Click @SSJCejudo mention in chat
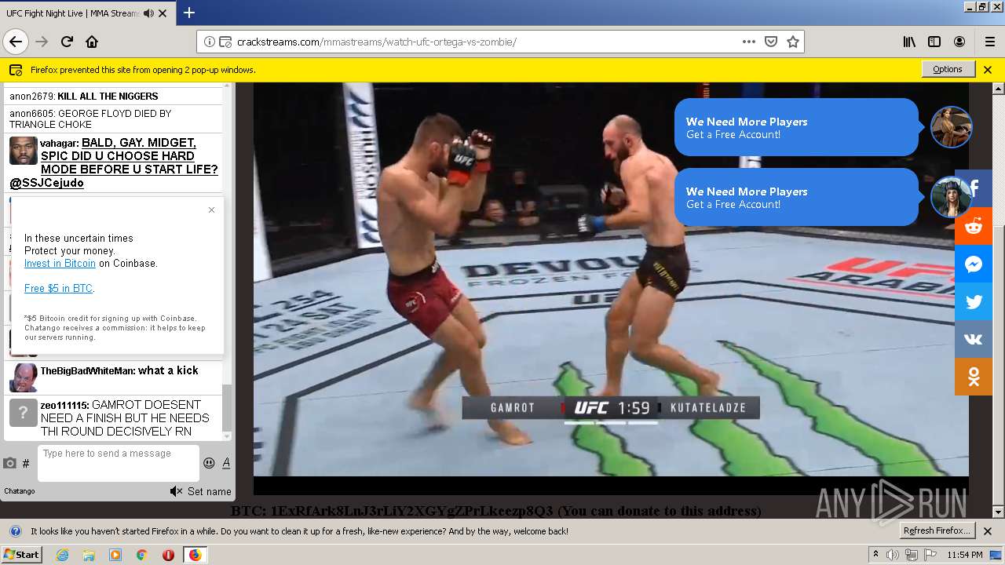 (46, 183)
